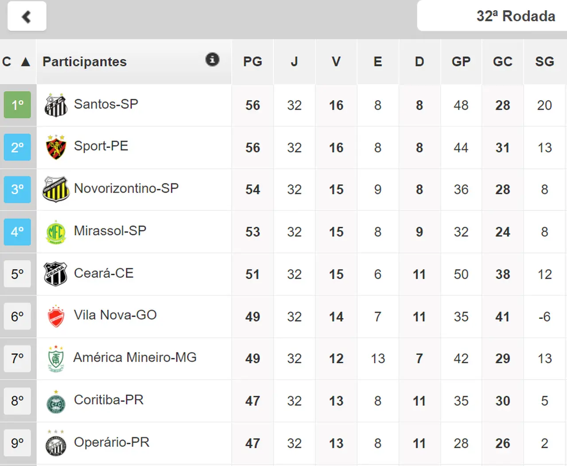Open the Santos-SP team link
Image resolution: width=567 pixels, height=466 pixels.
click(x=106, y=104)
